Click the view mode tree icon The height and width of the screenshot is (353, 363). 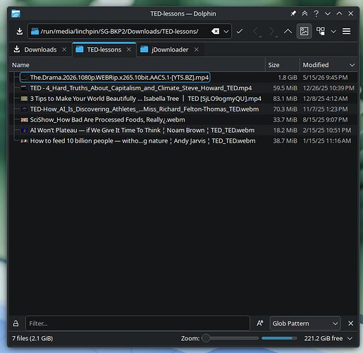pos(321,31)
